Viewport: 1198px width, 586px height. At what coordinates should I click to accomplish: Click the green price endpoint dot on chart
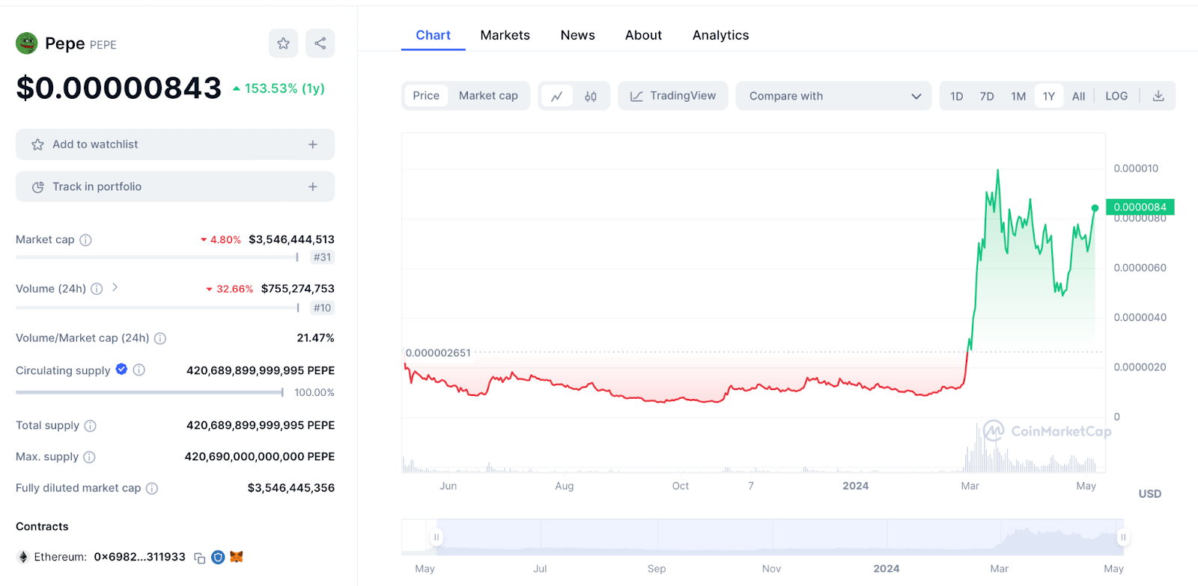(1095, 208)
